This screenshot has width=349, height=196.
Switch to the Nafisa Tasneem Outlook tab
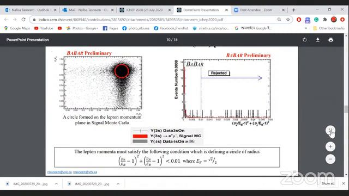pos(31,10)
